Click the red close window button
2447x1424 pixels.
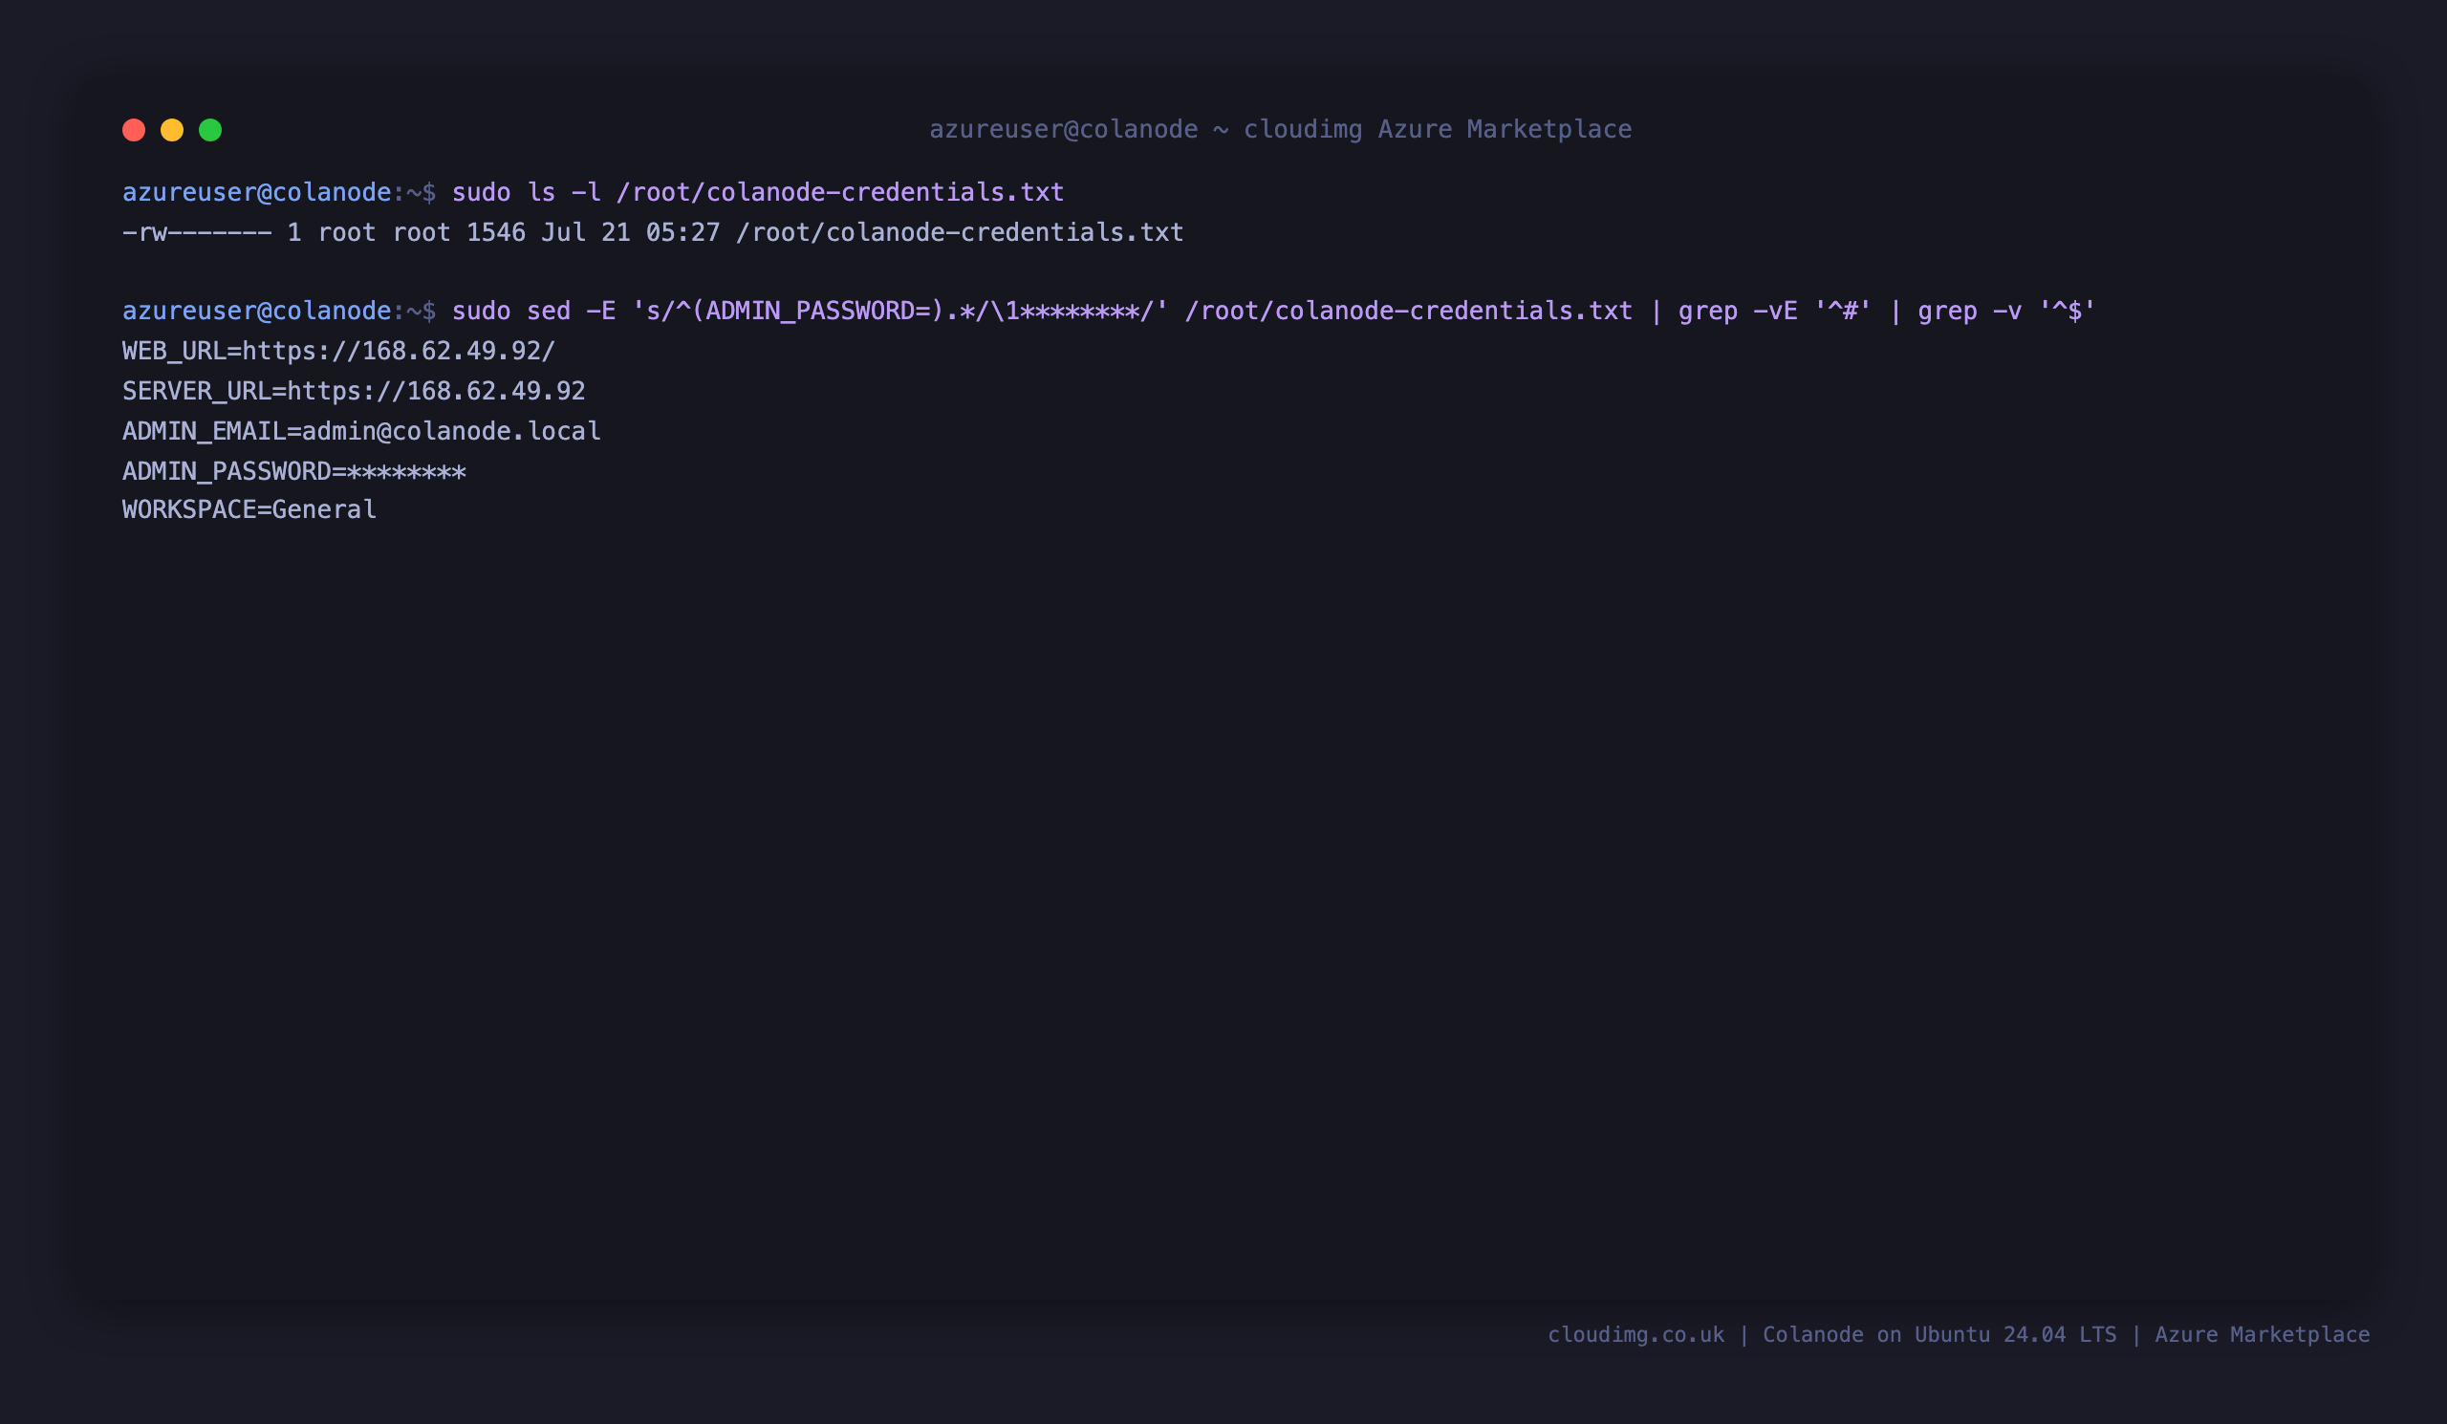coord(134,130)
